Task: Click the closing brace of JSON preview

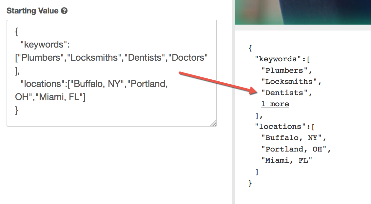Action: tap(250, 183)
